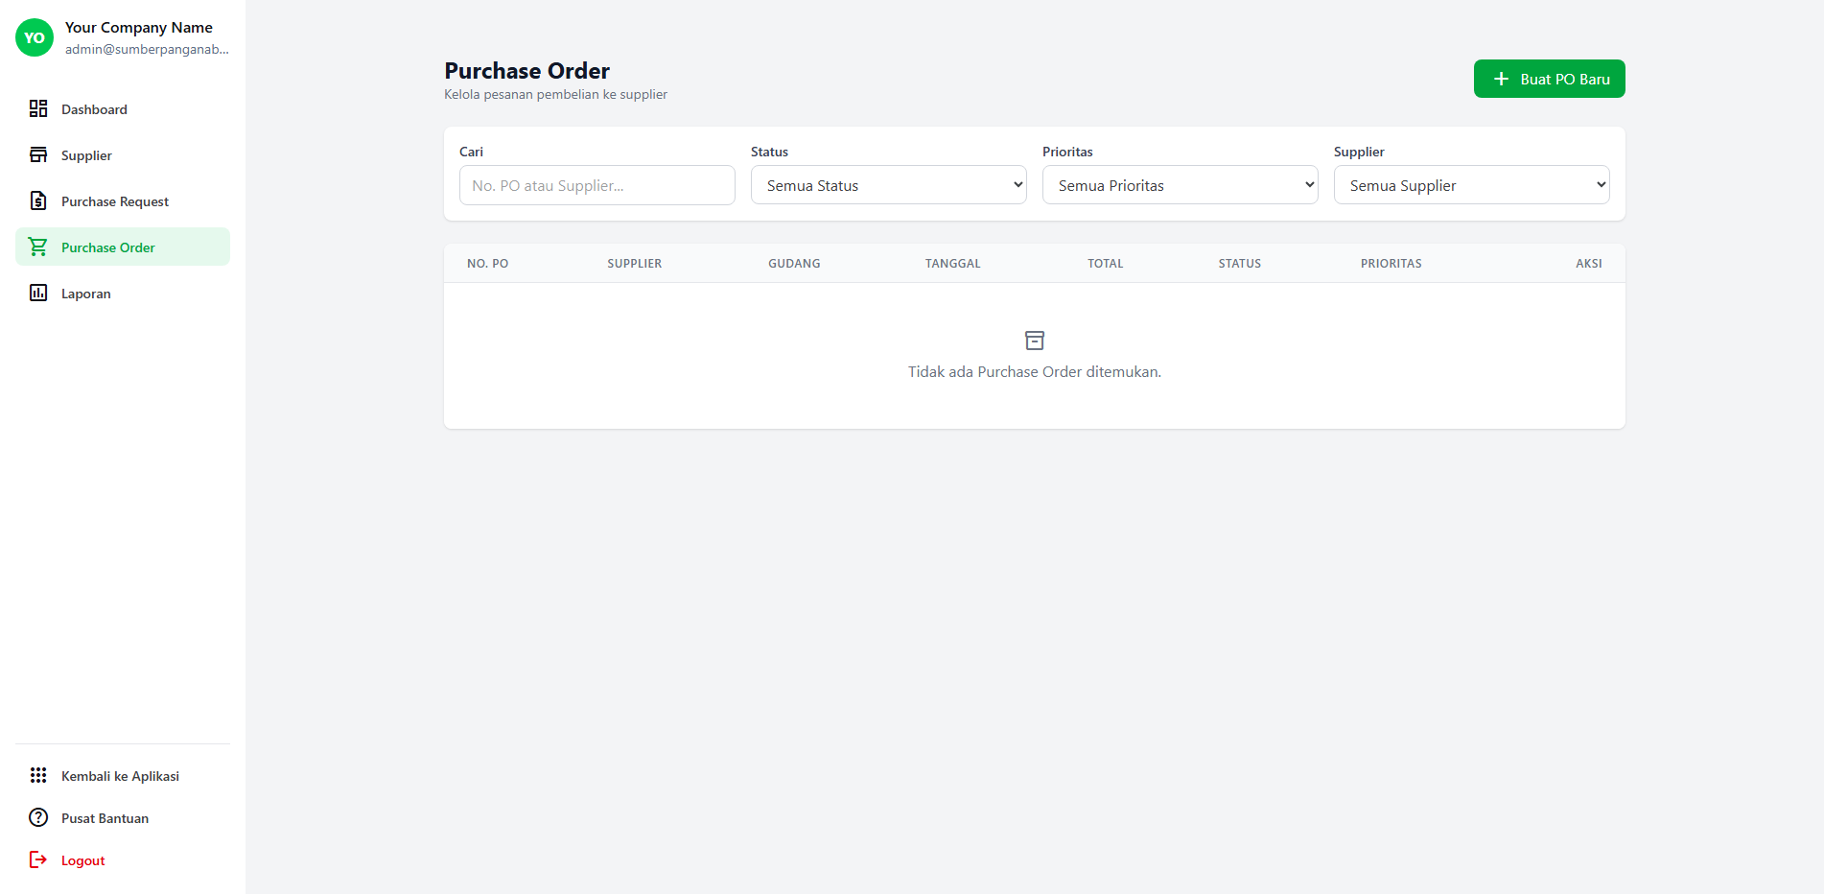1824x894 pixels.
Task: Click the Pusat Bantuan question mark icon
Action: [38, 817]
